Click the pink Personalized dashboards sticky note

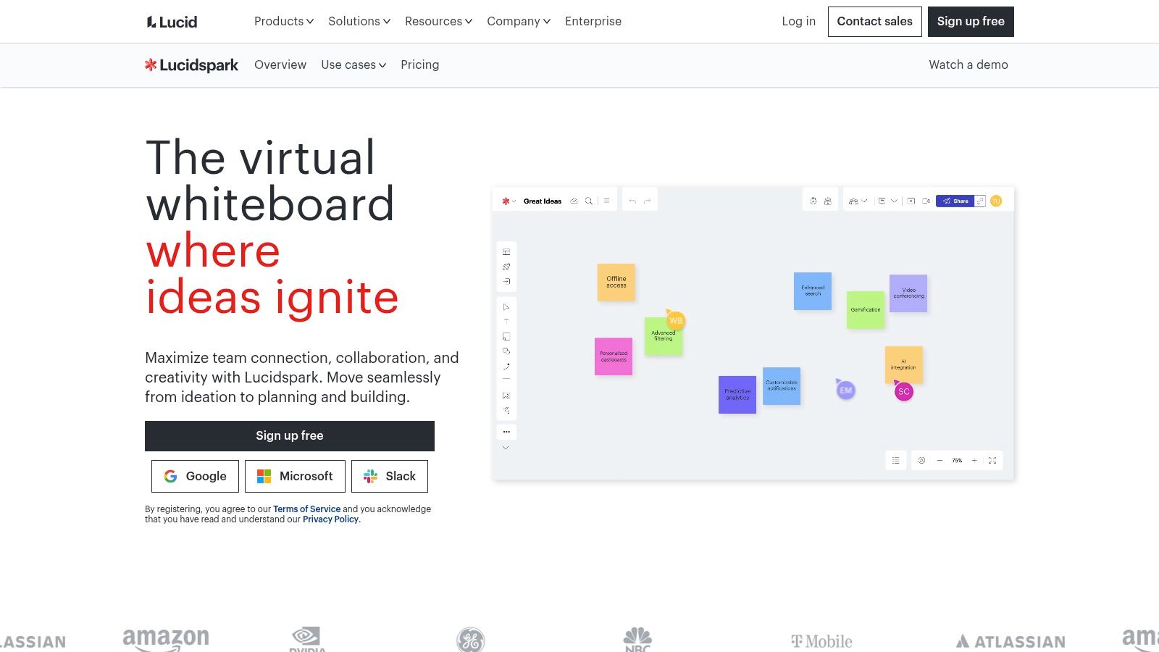(614, 356)
